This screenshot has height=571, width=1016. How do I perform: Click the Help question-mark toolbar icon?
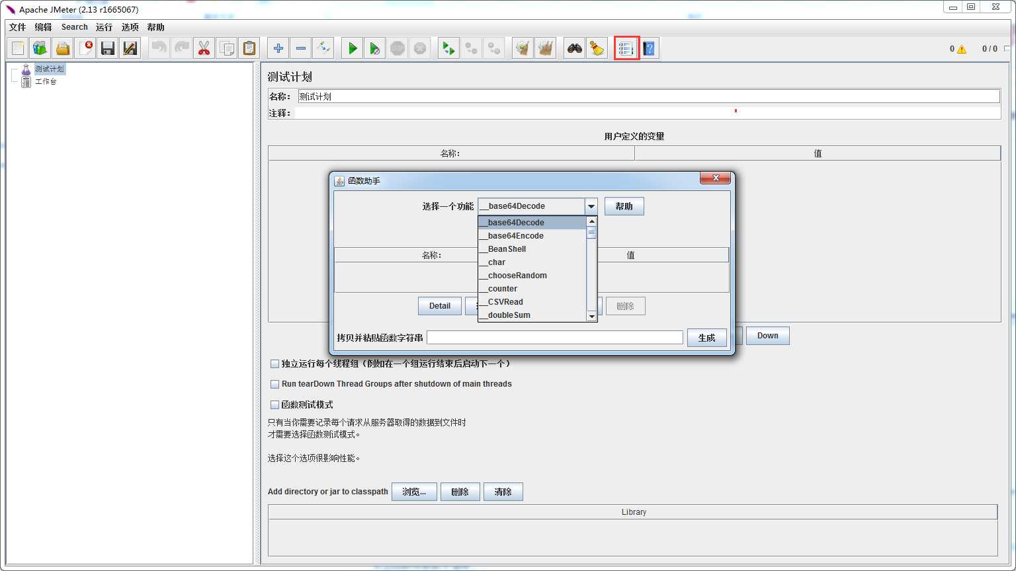(x=649, y=48)
